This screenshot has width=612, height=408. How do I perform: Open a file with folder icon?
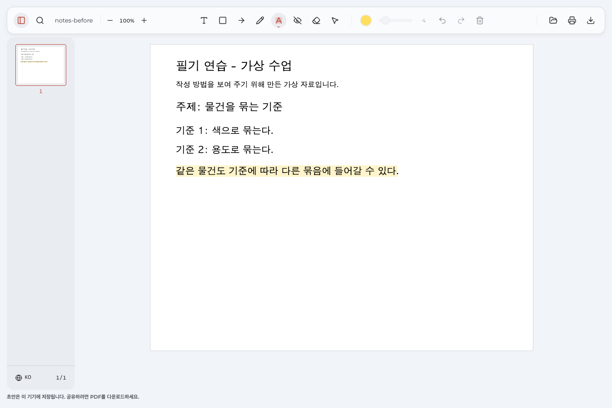(553, 20)
